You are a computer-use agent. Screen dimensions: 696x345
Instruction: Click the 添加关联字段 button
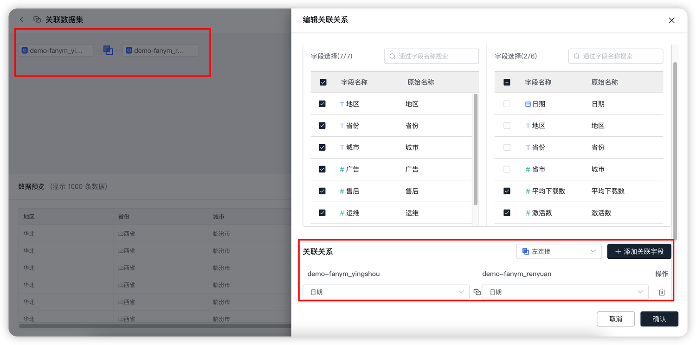[639, 251]
